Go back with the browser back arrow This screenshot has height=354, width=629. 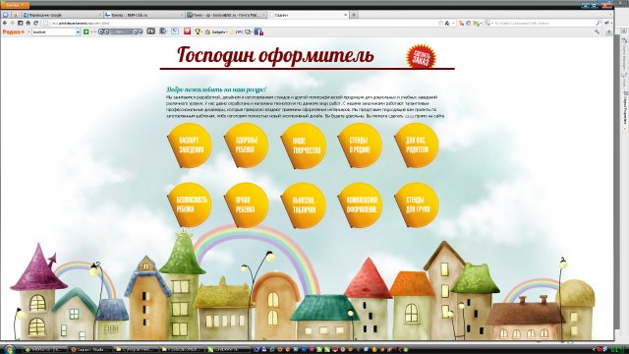point(5,24)
